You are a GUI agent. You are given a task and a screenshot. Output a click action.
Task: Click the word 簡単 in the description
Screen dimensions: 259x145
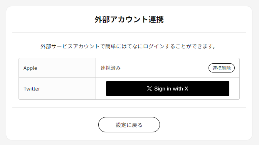pos(111,46)
